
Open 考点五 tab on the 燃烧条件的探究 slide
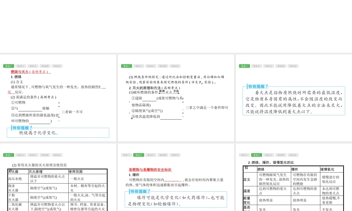175,66
